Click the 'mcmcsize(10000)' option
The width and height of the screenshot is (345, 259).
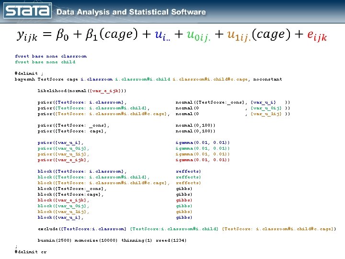96,240
